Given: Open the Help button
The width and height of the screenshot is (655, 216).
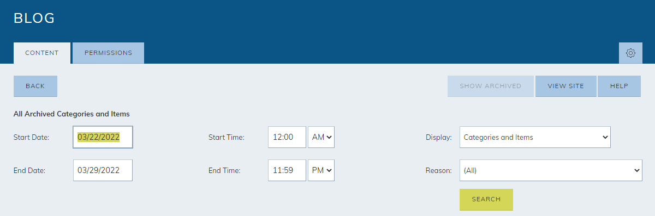Looking at the screenshot, I should coord(619,86).
